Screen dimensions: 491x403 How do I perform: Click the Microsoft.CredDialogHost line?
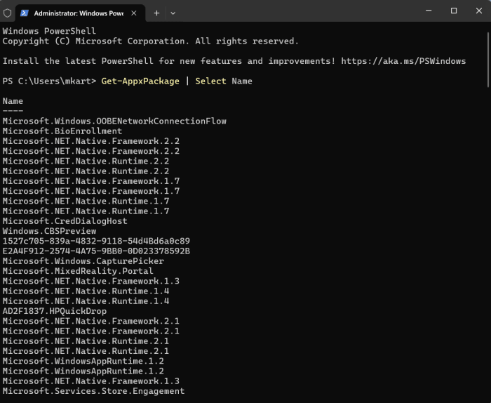(x=65, y=221)
